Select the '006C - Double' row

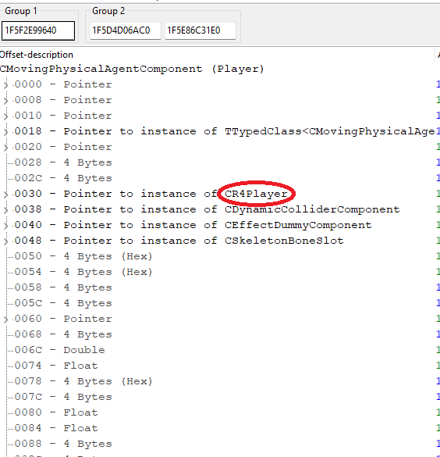coord(59,350)
